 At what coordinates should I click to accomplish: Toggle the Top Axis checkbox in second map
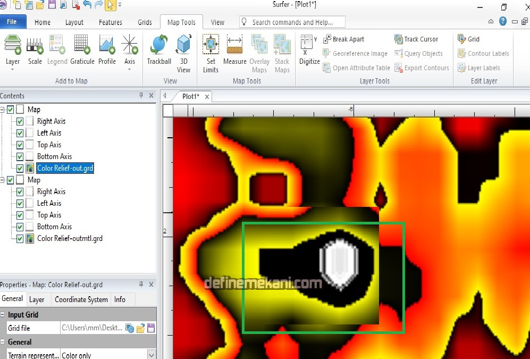(20, 215)
